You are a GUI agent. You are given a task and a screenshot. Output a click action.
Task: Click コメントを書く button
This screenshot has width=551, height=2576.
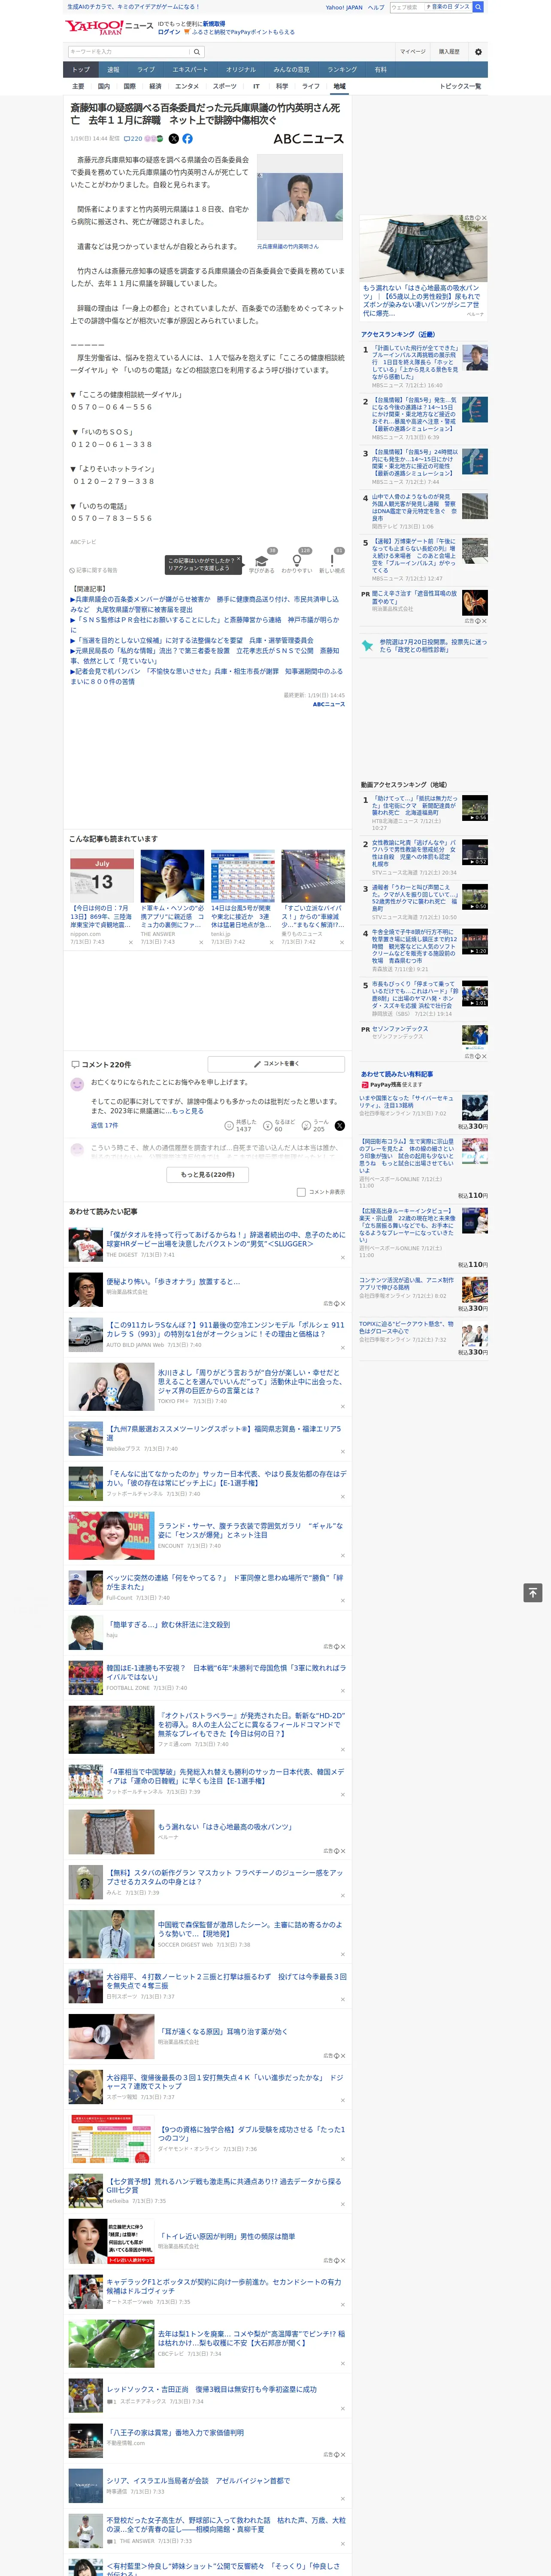[276, 1064]
